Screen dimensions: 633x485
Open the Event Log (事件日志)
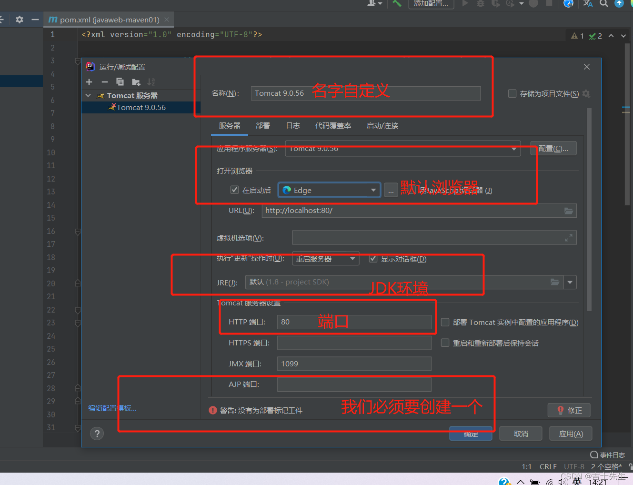608,455
